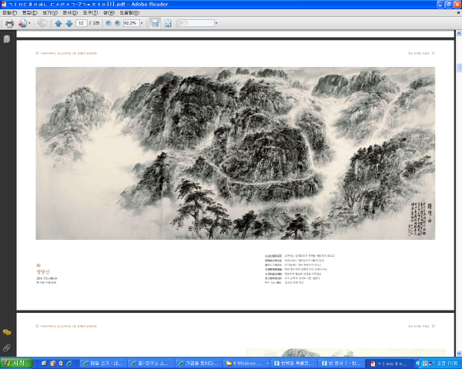Screen dimensions: 462x369
Task: Switch to '연구소 소...' taskbar window
Action: pyautogui.click(x=150, y=364)
